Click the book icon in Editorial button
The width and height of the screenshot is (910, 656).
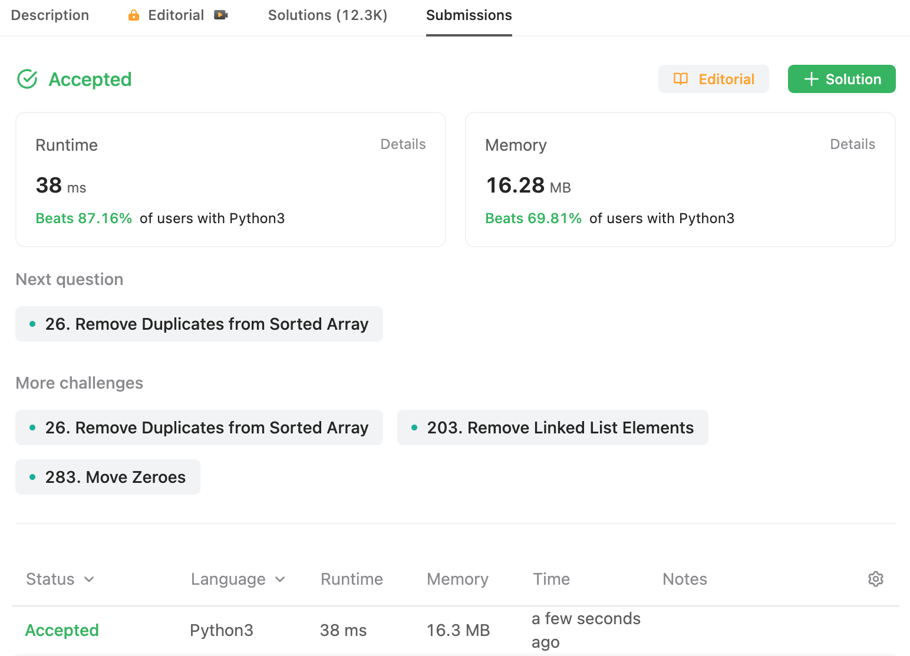click(x=681, y=79)
